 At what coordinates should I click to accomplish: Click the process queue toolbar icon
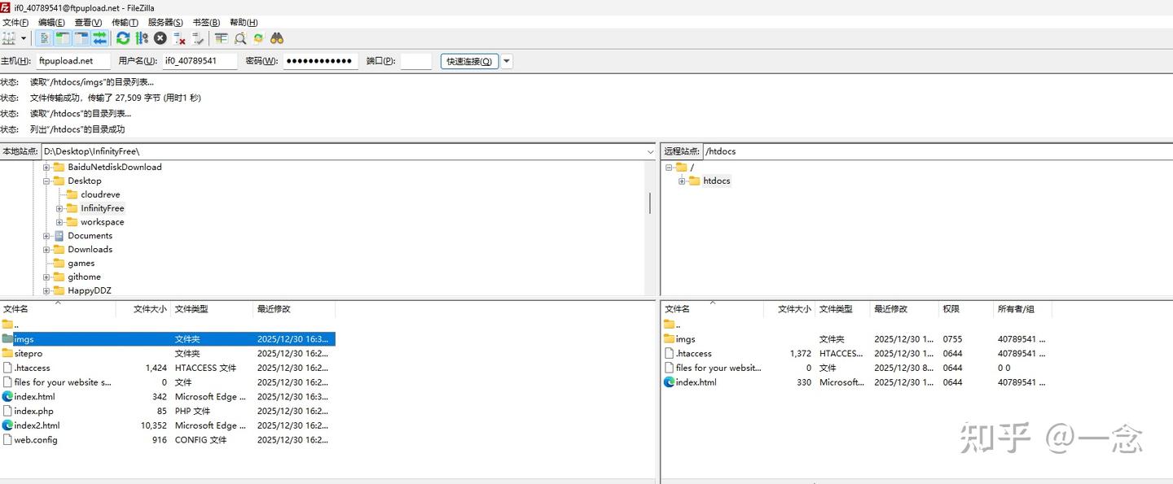[x=142, y=38]
